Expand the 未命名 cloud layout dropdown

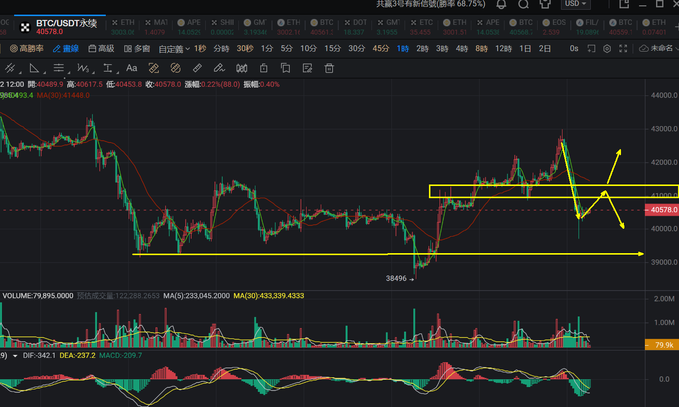pyautogui.click(x=659, y=49)
